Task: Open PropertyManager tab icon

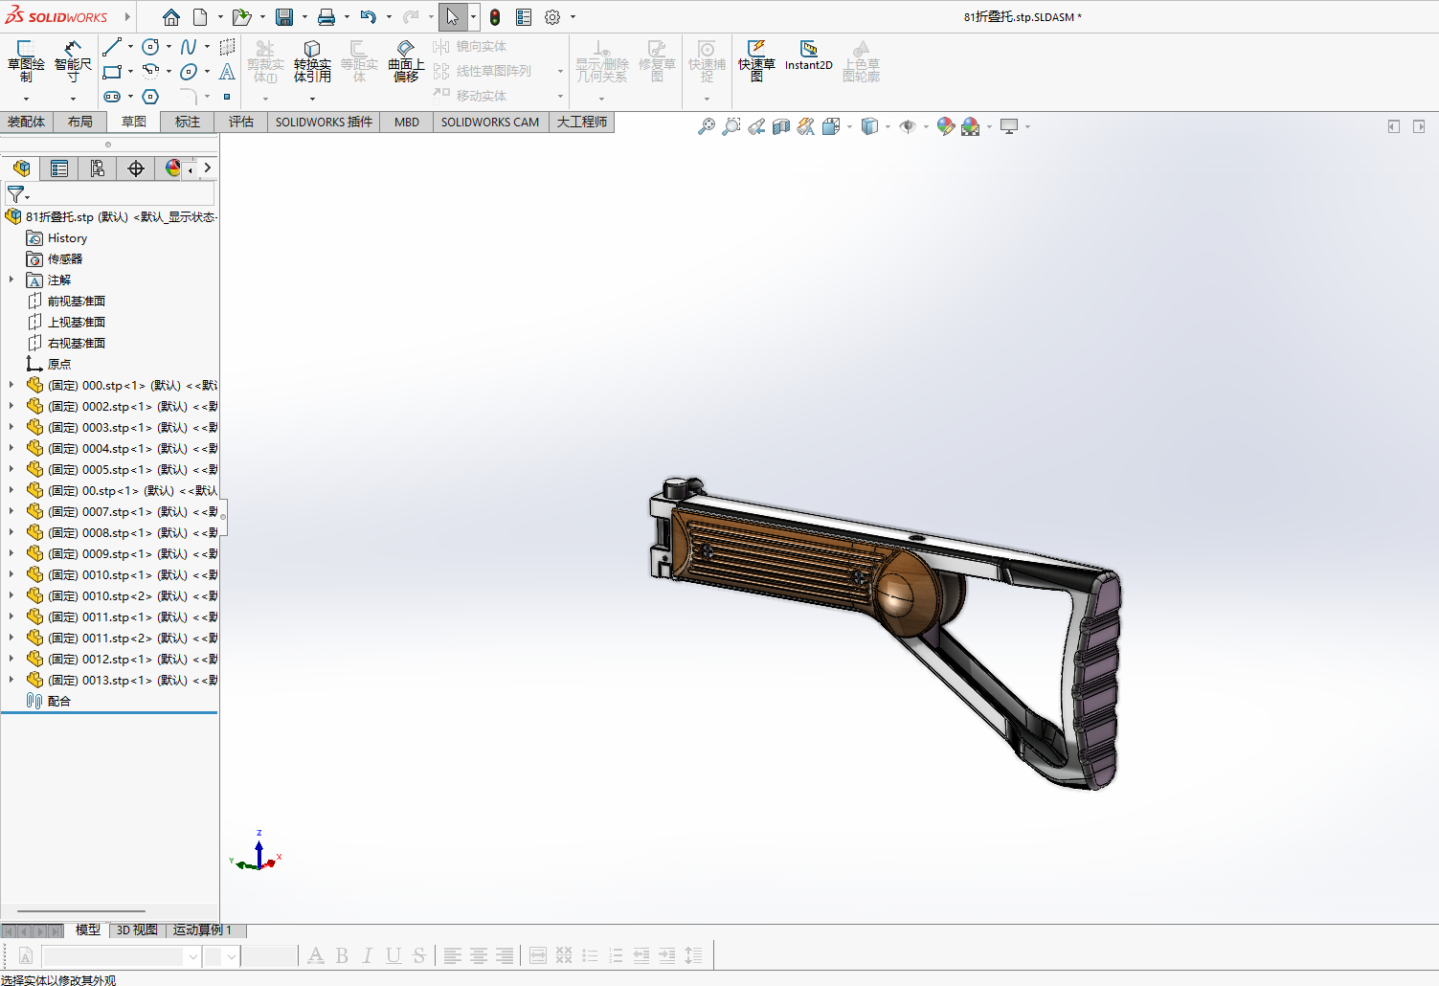Action: (x=59, y=168)
